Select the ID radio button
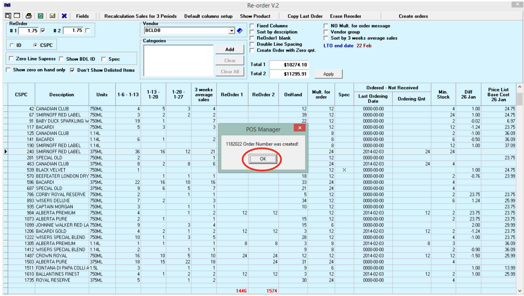The image size is (524, 296). coord(12,45)
